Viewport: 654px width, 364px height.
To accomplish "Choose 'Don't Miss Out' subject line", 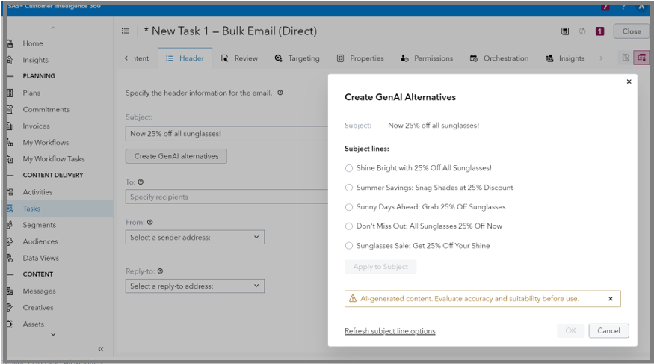I will pos(349,226).
